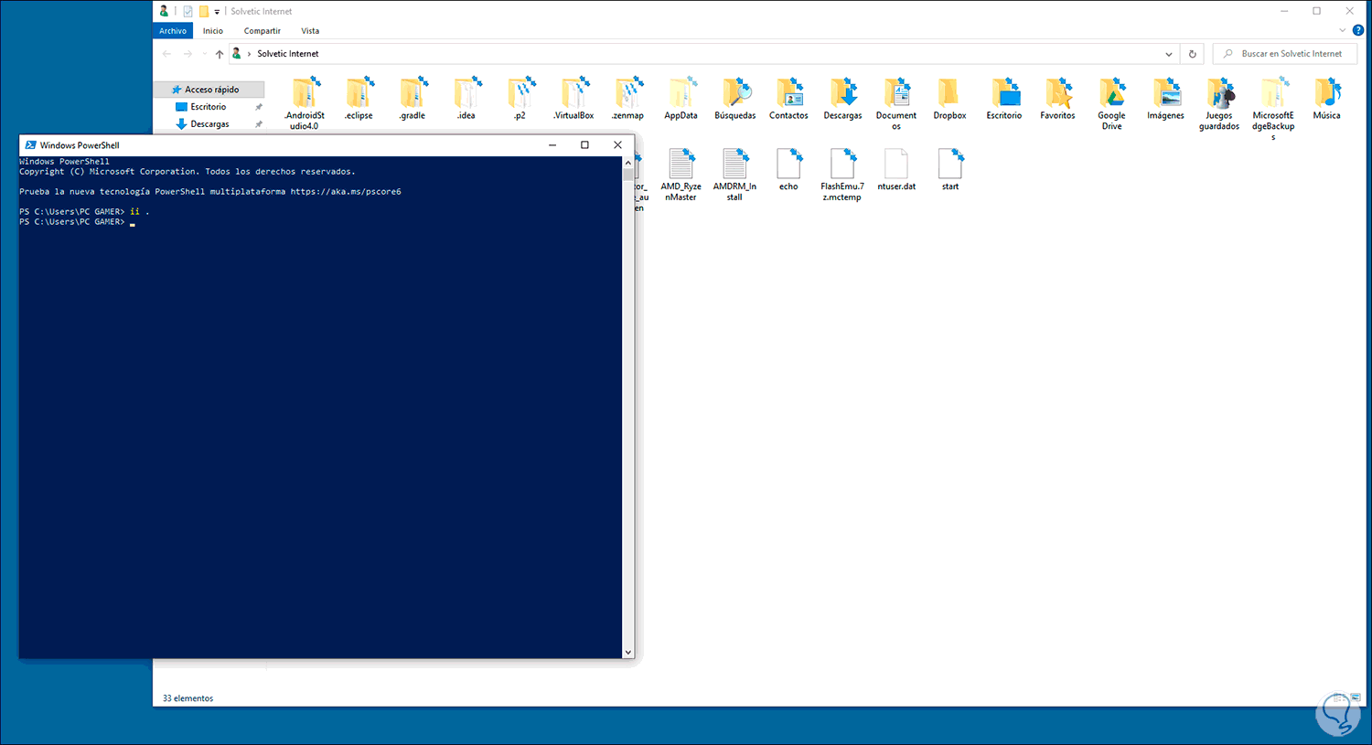Image resolution: width=1372 pixels, height=745 pixels.
Task: Click the up-one-level navigation arrow
Action: coord(219,53)
